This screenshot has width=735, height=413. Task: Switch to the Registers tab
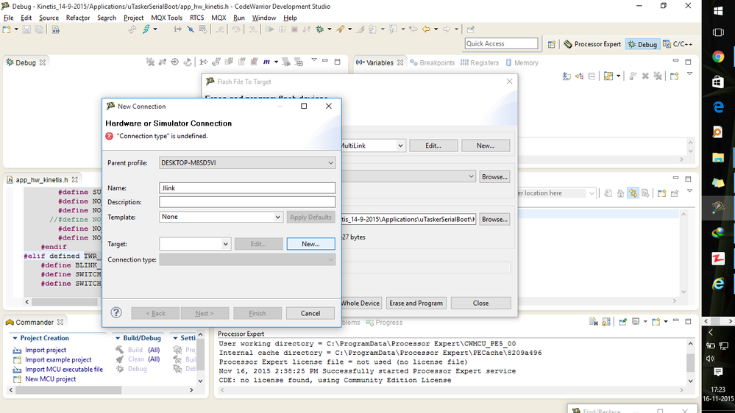click(x=480, y=62)
